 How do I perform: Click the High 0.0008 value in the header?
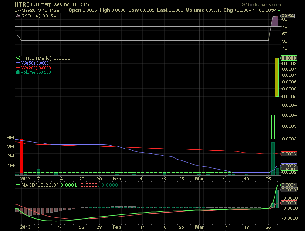112,10
